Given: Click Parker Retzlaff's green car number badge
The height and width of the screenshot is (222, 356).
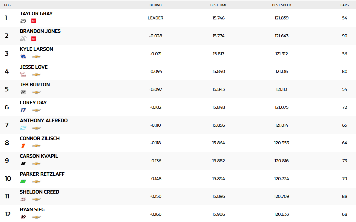Looking at the screenshot, I should 23,181.
